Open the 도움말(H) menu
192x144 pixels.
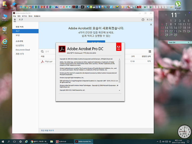tap(37, 16)
